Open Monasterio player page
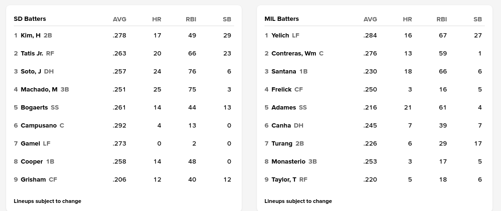 [288, 162]
